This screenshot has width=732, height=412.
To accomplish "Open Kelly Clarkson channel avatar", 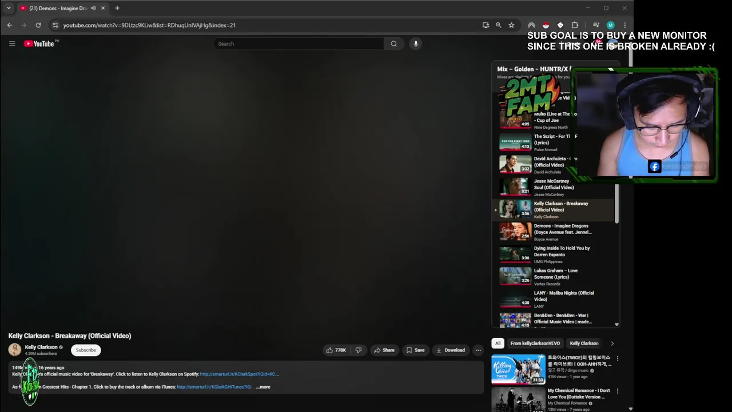I will (15, 350).
